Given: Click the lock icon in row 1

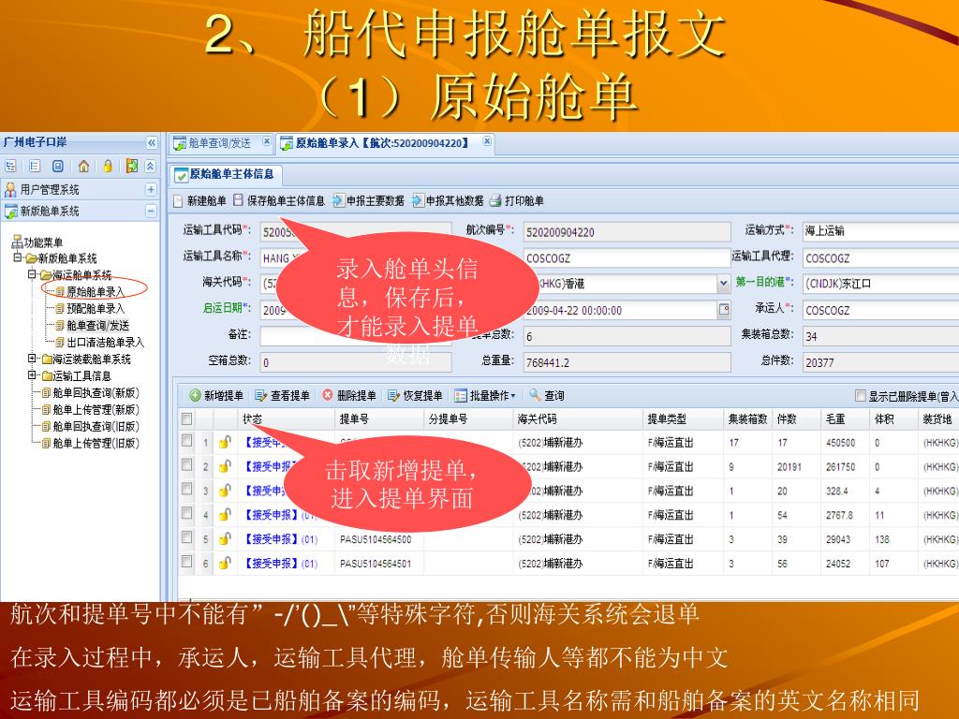Looking at the screenshot, I should (225, 442).
